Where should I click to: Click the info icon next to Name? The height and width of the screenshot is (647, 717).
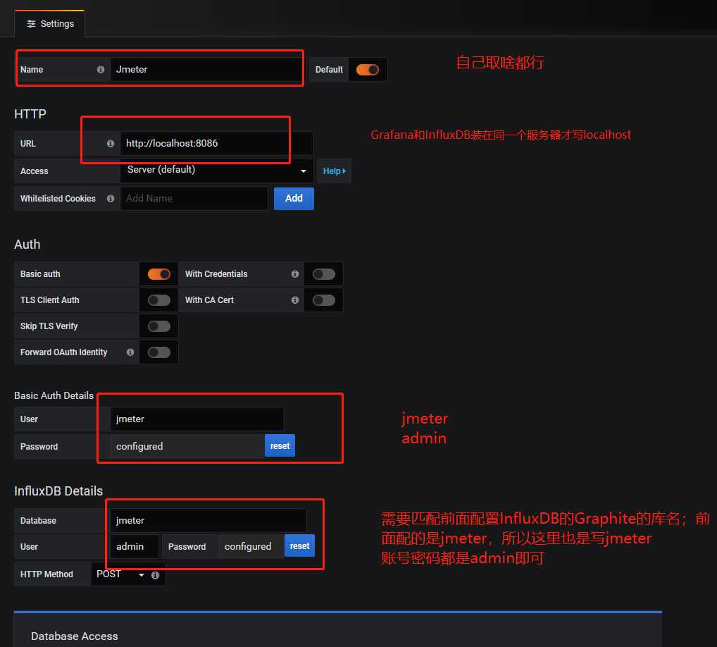101,70
